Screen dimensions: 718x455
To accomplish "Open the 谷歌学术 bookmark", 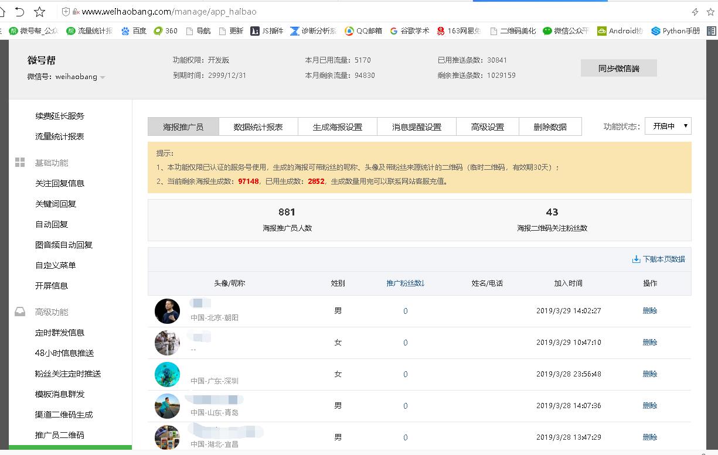I will tap(415, 31).
